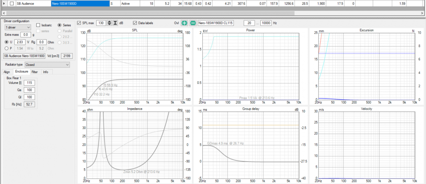Click the SPL max auto-fit hourglass icon
Screen dimensions: 426x184
(115, 23)
